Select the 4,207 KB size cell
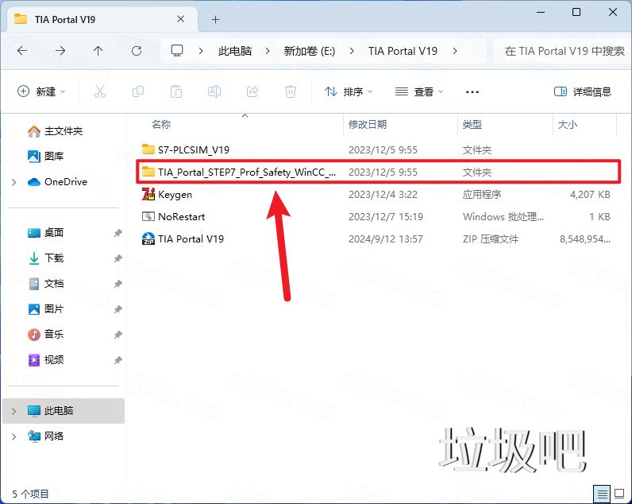The image size is (632, 504). point(590,195)
